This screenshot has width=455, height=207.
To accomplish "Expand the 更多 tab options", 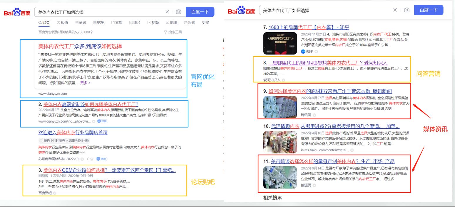I will coord(206,23).
